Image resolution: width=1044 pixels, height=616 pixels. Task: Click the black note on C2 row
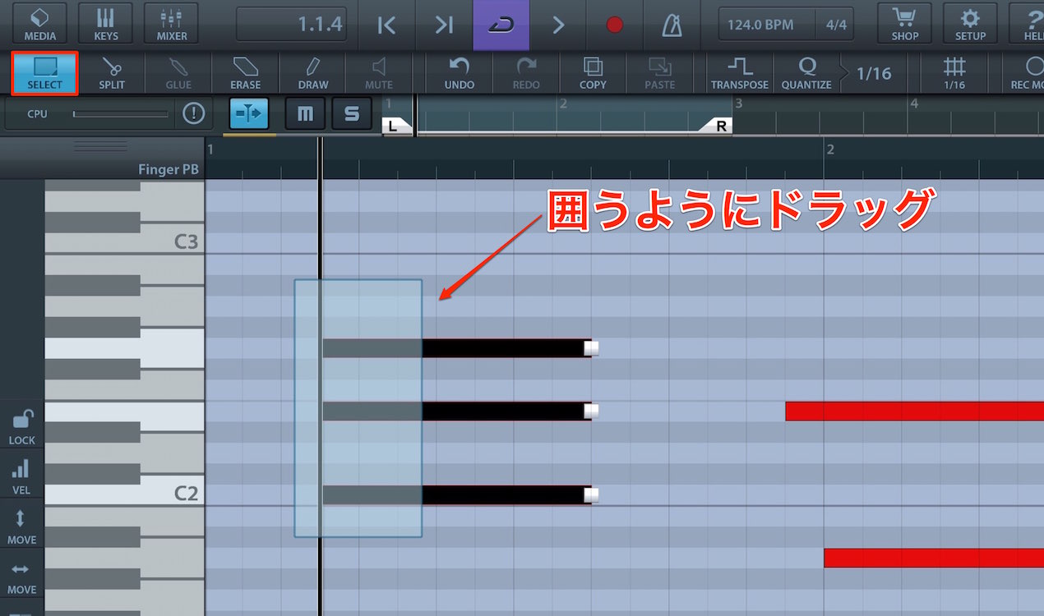coord(456,495)
